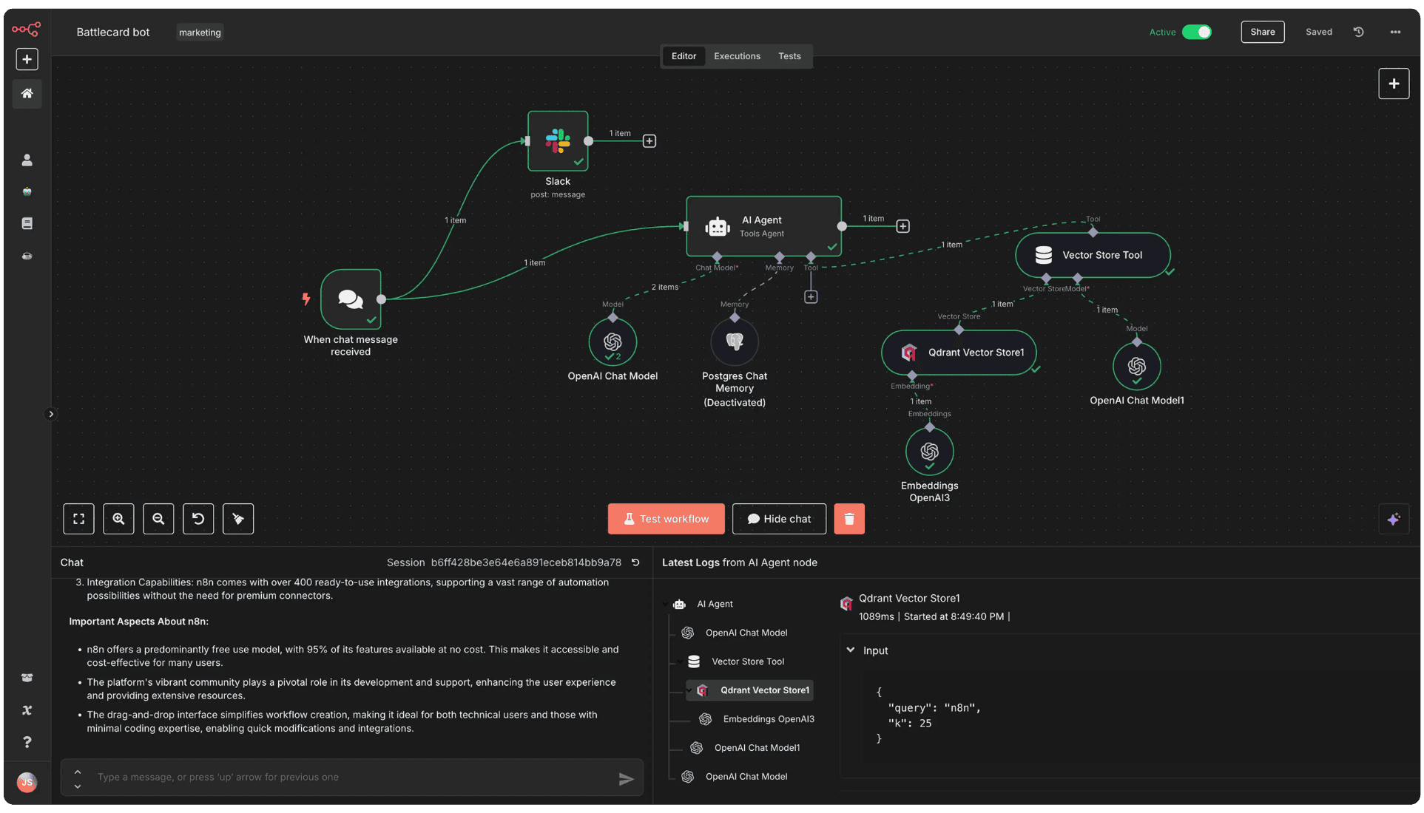This screenshot has height=813, width=1424.
Task: Open the three-dot workflow options menu
Action: coord(1395,32)
